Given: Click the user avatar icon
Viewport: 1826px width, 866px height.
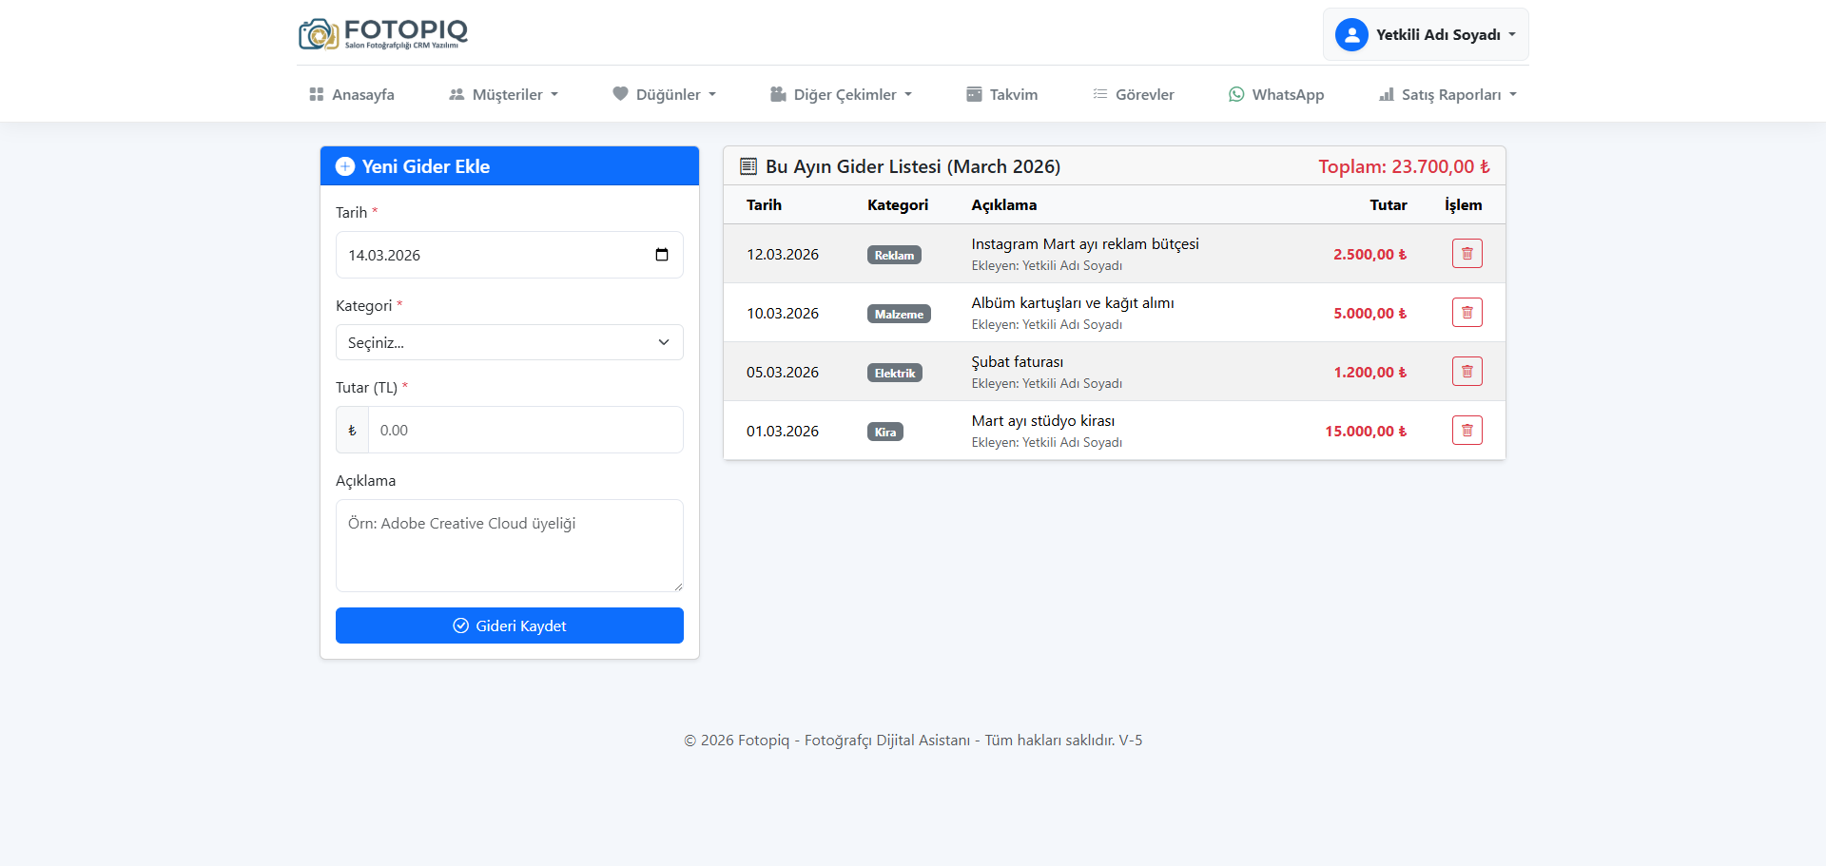Looking at the screenshot, I should tap(1350, 35).
